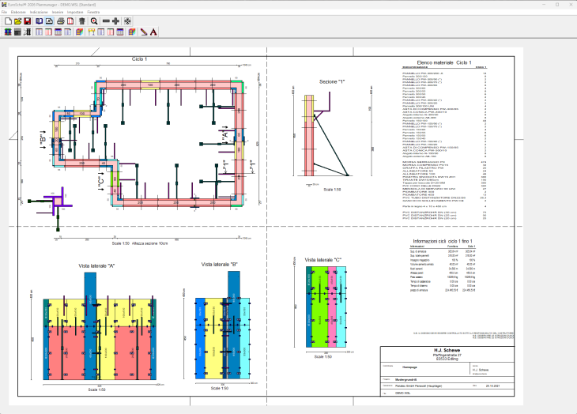Print the plan using printer icon
Screen dimensions: 577x414
click(61, 21)
